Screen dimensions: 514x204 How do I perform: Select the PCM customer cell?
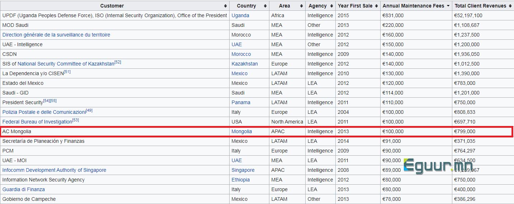[x=115, y=151]
